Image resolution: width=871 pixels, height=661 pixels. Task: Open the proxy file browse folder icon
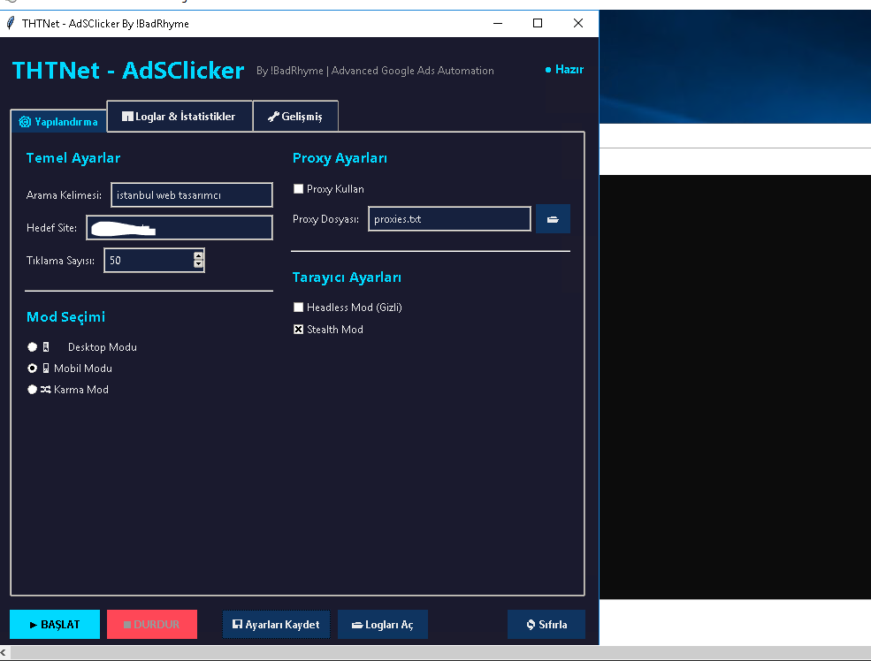click(553, 218)
